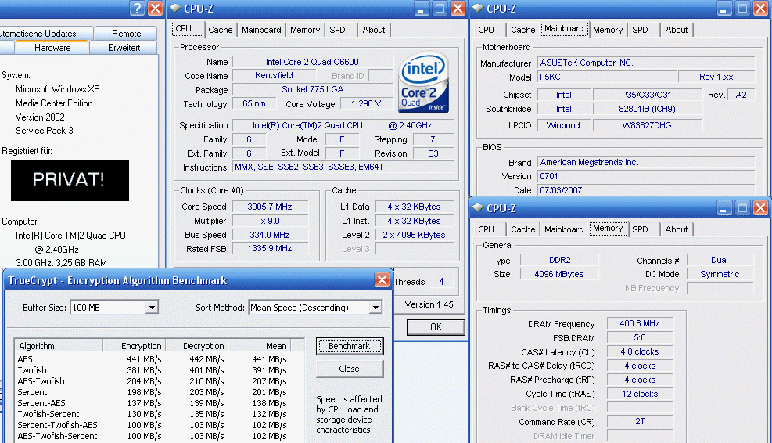
Task: Open the SPD tab in the CPU window
Action: pos(338,30)
